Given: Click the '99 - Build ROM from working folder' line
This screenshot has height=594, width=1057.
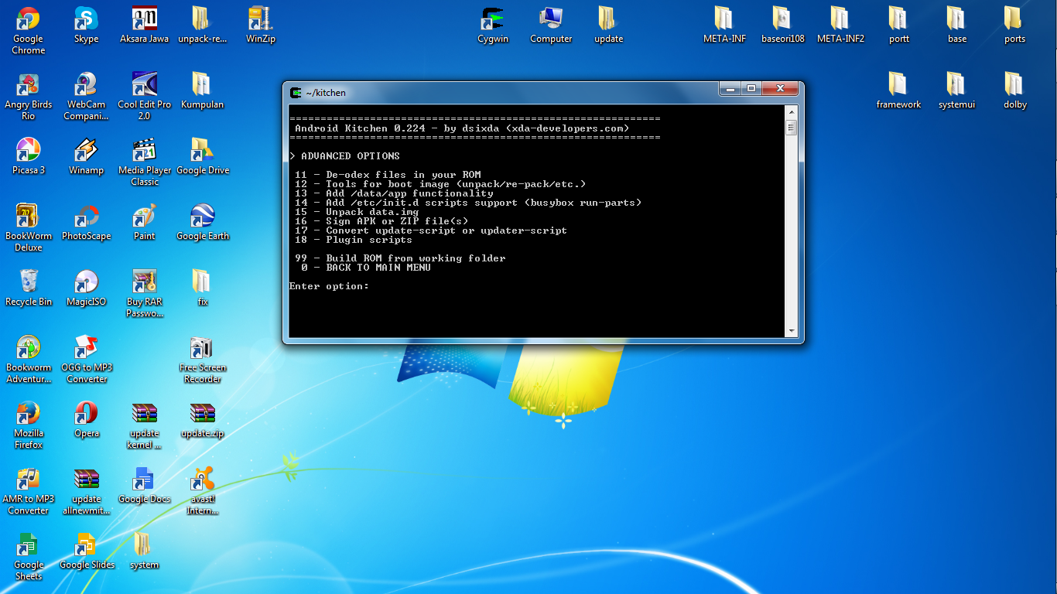Looking at the screenshot, I should click(400, 258).
